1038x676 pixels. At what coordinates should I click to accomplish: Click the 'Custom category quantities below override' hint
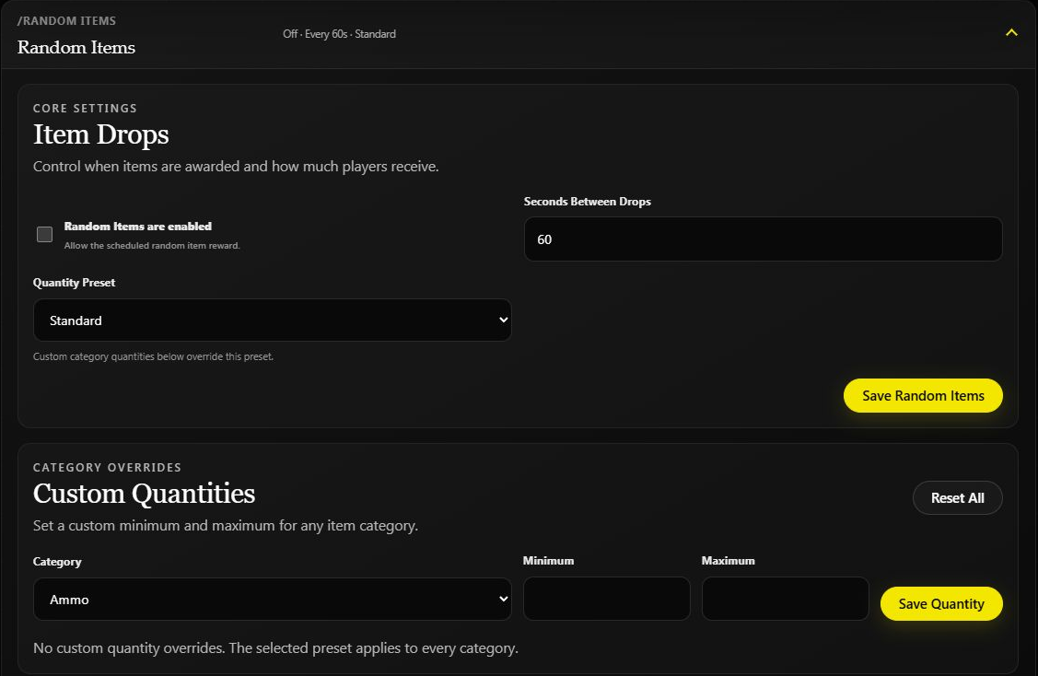click(153, 356)
